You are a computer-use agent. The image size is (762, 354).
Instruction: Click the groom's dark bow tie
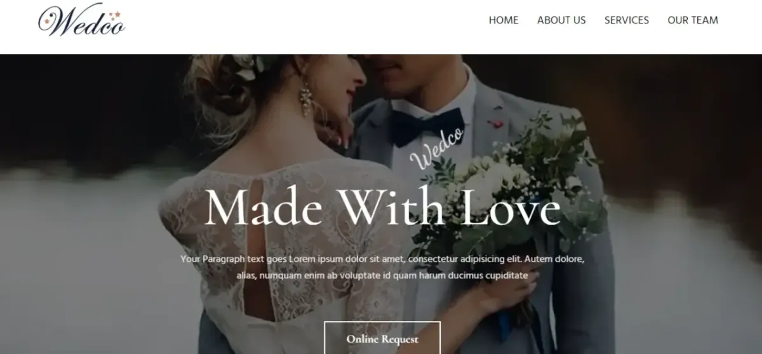(426, 126)
